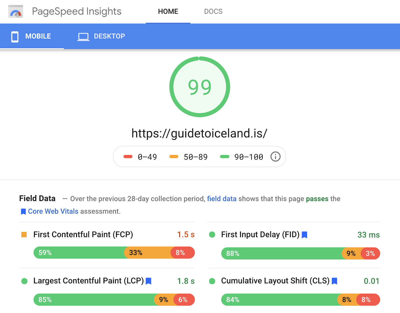Click the Core Web Vitals bookmark icon
This screenshot has height=313, width=400.
pyautogui.click(x=23, y=212)
